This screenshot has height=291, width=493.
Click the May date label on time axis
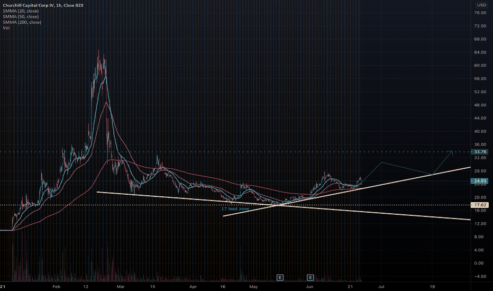253,287
